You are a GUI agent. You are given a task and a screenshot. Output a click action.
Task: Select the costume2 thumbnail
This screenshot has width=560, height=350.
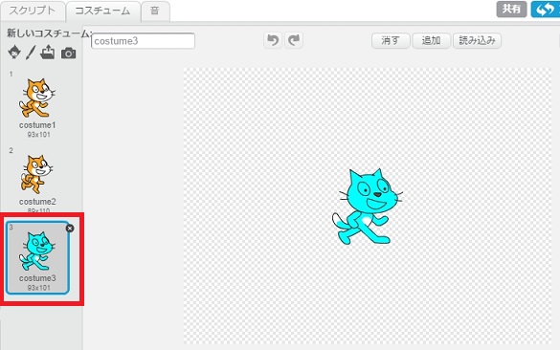click(x=36, y=174)
